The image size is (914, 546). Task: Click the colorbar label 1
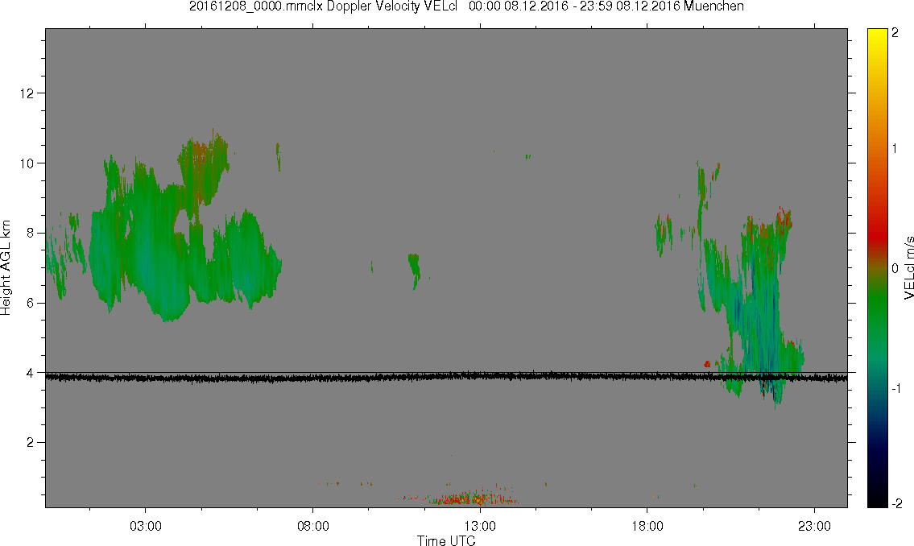[x=895, y=149]
